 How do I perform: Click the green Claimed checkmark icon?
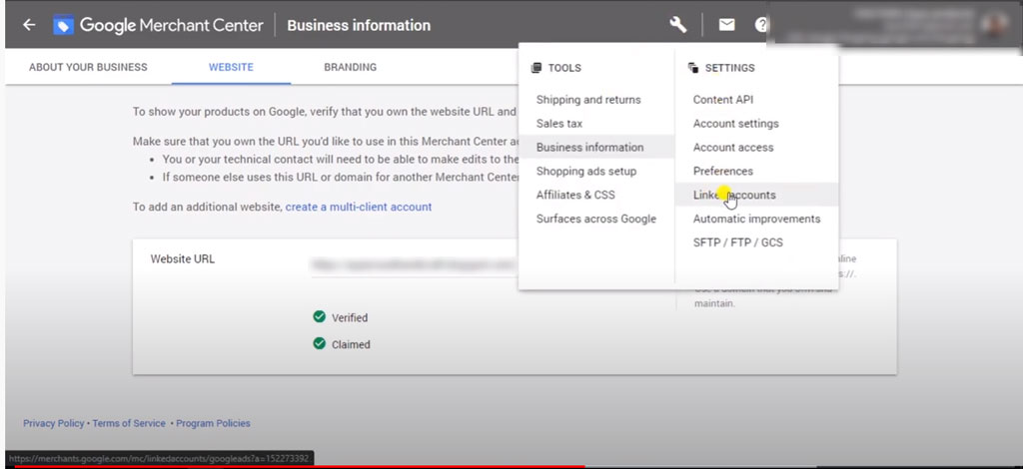(319, 343)
